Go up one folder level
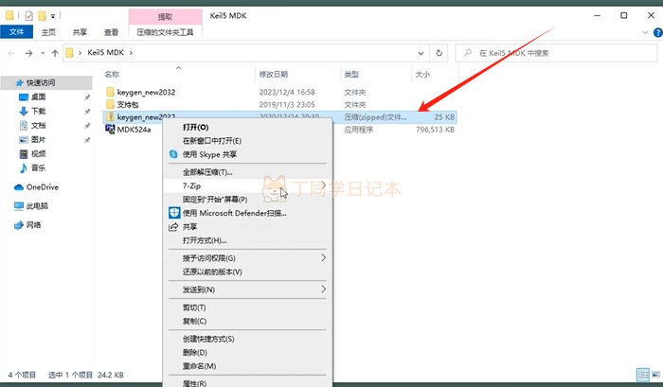Viewport: 663px width, 387px height. 55,53
